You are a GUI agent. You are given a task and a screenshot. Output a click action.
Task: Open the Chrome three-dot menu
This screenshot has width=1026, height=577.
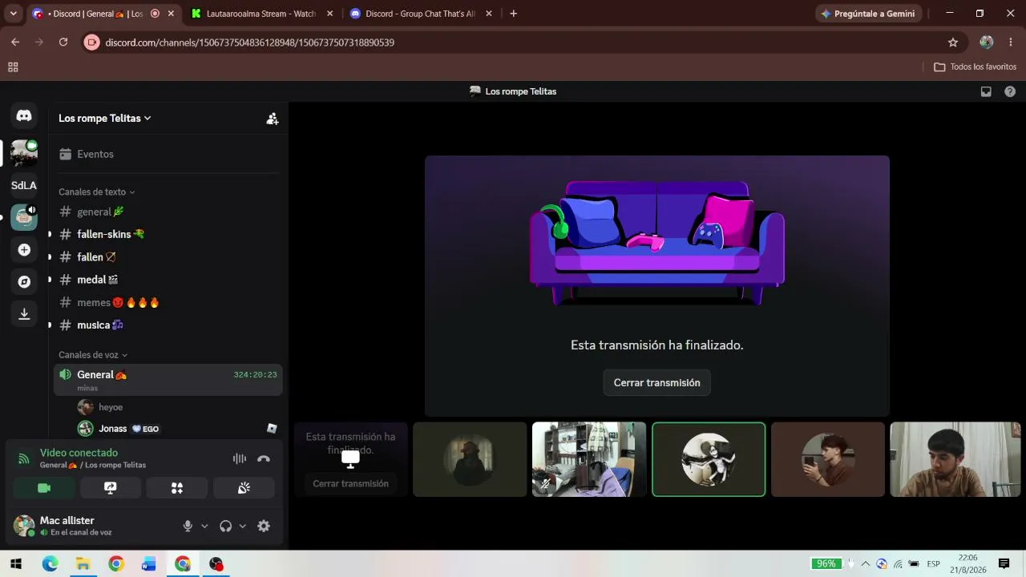(1011, 42)
